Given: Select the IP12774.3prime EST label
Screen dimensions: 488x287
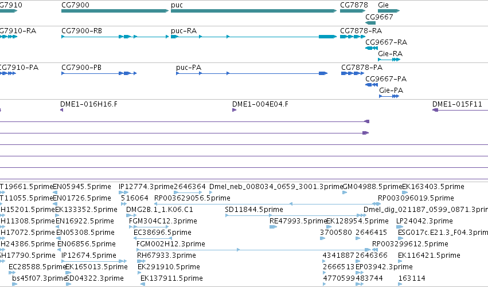Looking at the screenshot, I should click(x=146, y=187).
